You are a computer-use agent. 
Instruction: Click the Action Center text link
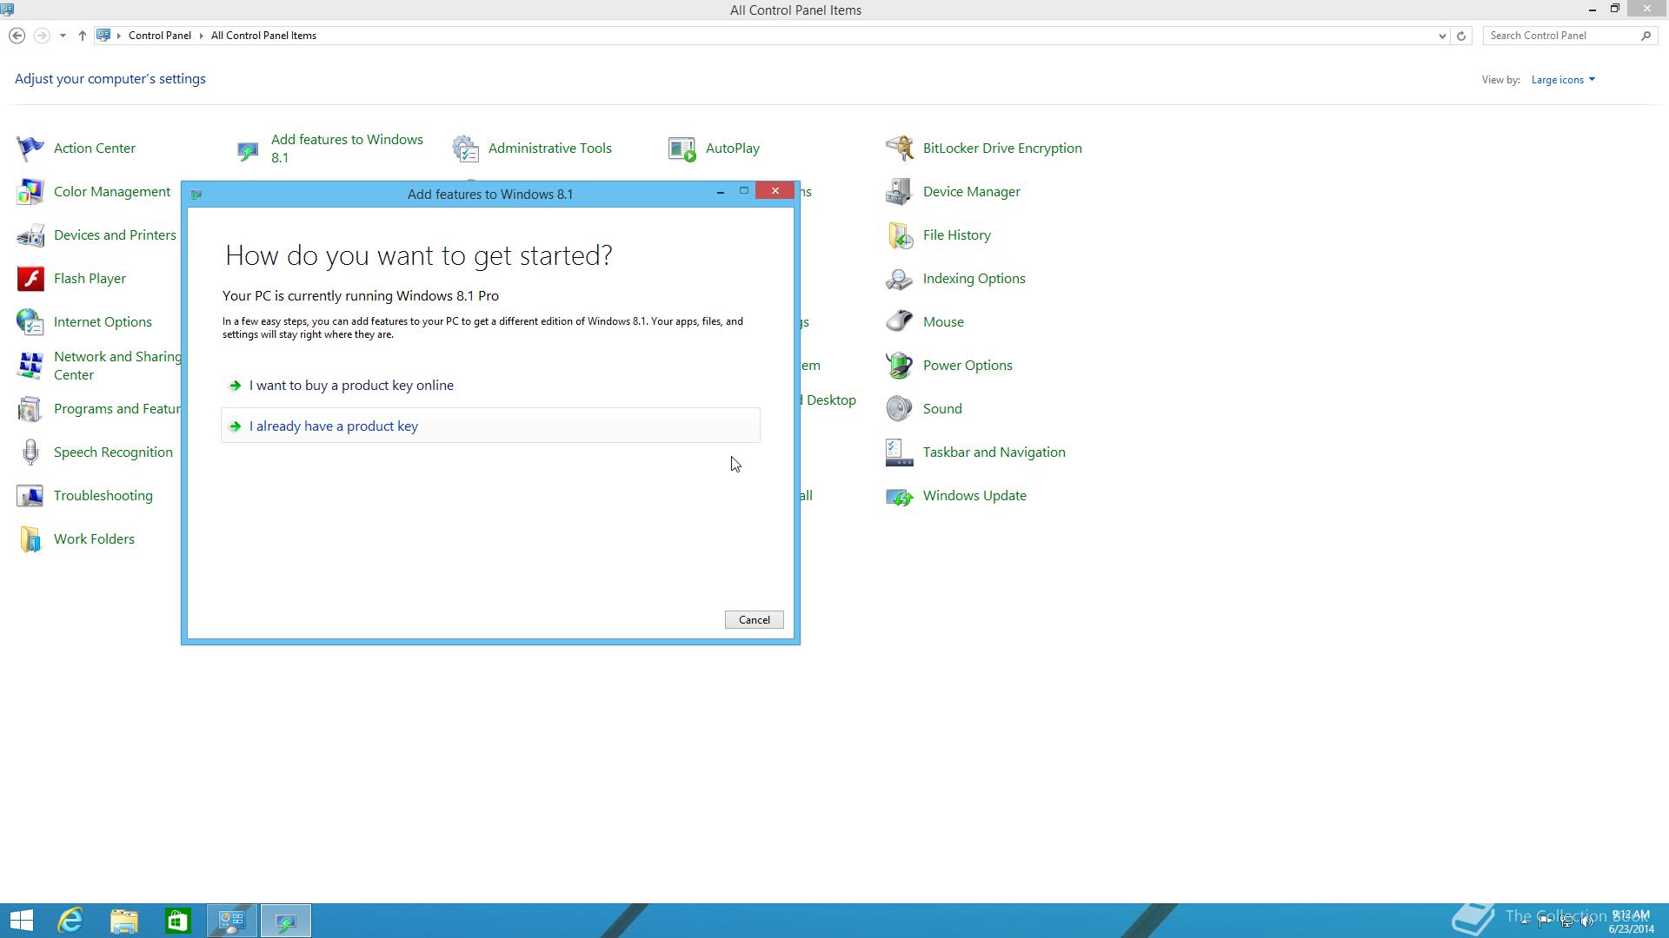click(95, 149)
